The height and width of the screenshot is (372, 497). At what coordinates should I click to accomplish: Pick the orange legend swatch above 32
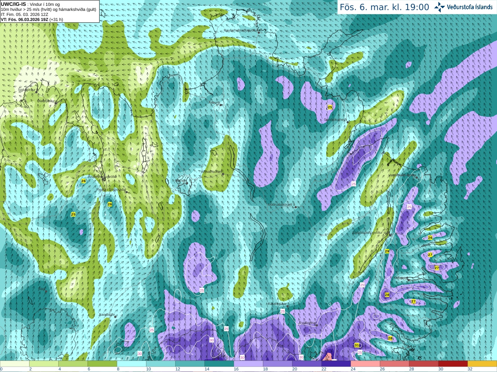pyautogui.click(x=482, y=364)
